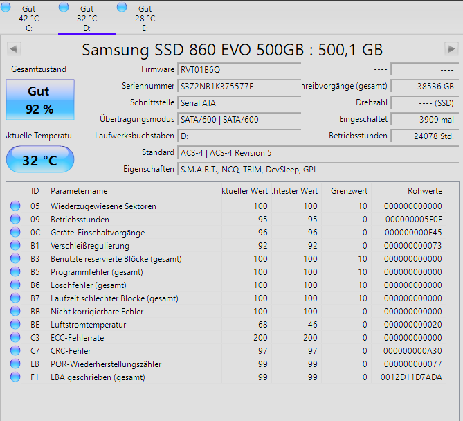Select Wiederzugewiesene Sektoren parameter name

tap(103, 206)
